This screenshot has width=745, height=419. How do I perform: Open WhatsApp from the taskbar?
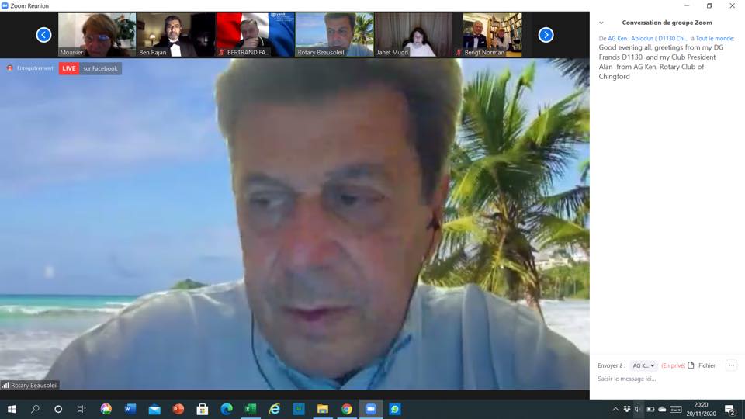coord(395,409)
